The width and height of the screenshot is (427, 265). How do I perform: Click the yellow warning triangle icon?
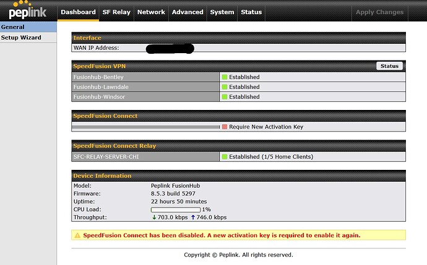click(77, 235)
